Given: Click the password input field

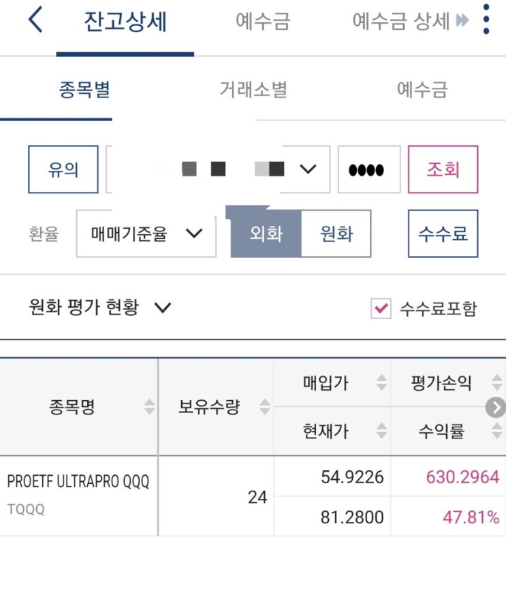Looking at the screenshot, I should point(369,169).
